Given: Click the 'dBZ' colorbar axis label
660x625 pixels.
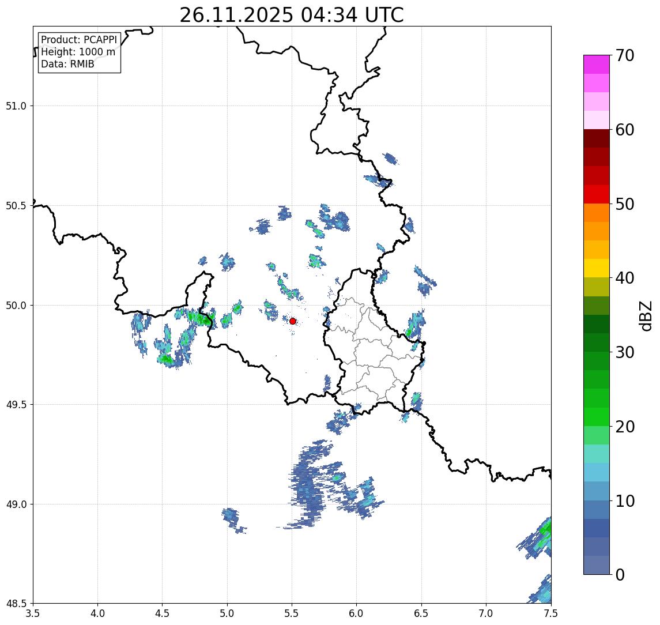Looking at the screenshot, I should tap(646, 316).
